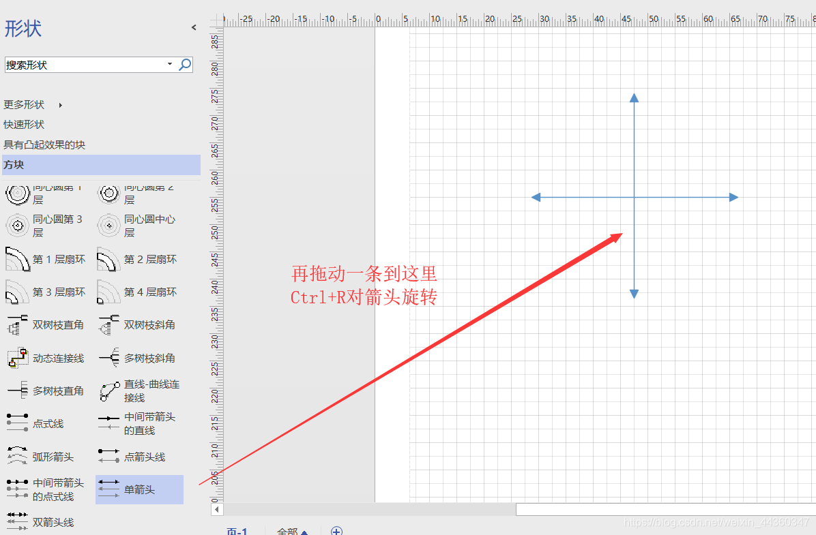The image size is (816, 535).
Task: Select the 第 3 层扇环 shape icon
Action: 18,292
